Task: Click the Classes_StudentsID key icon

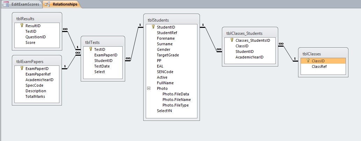Action: coord(232,40)
